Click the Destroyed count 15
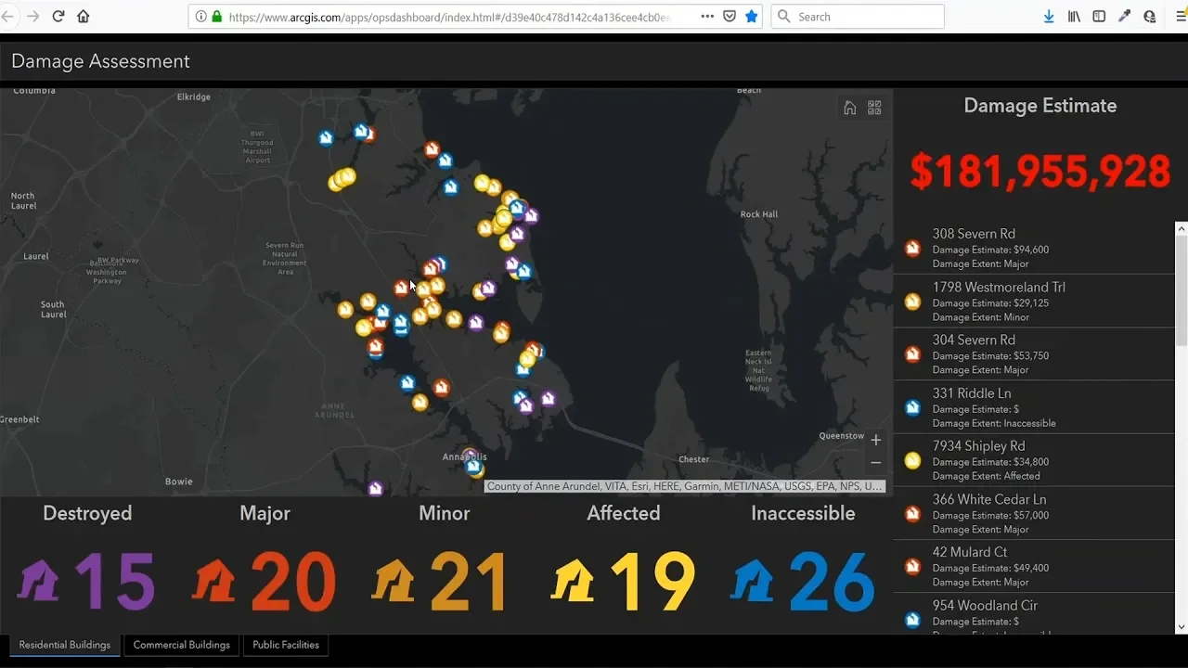 [114, 583]
